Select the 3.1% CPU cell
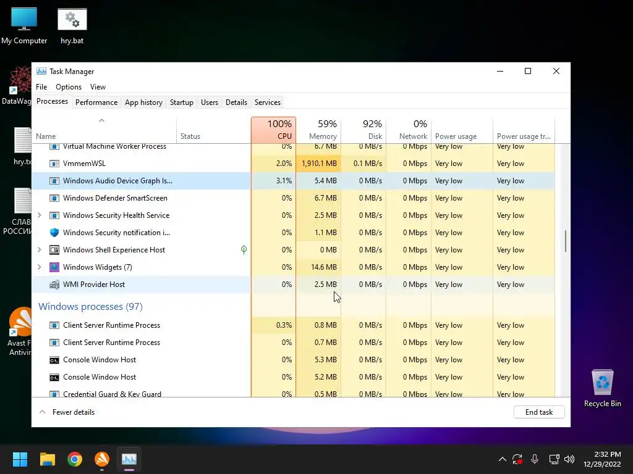The width and height of the screenshot is (633, 474). [273, 181]
